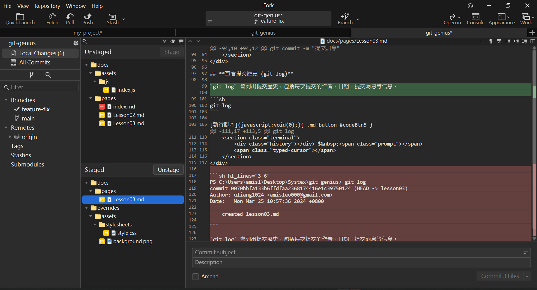Click the file list search icon
The width and height of the screenshot is (537, 290).
click(x=85, y=41)
